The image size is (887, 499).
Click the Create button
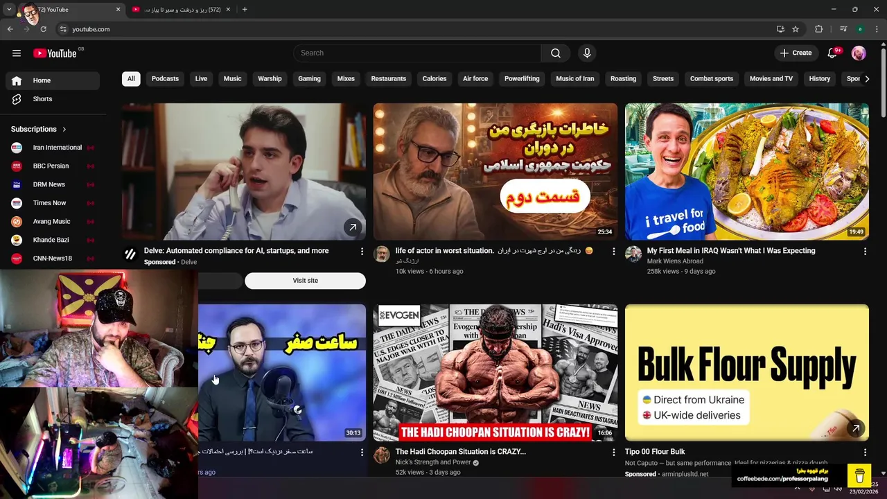coord(796,53)
